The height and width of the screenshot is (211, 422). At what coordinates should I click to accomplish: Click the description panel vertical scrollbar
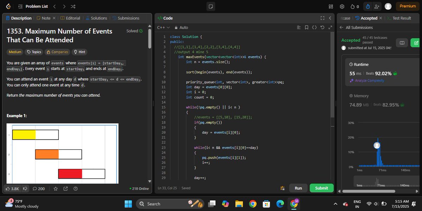pyautogui.click(x=150, y=38)
